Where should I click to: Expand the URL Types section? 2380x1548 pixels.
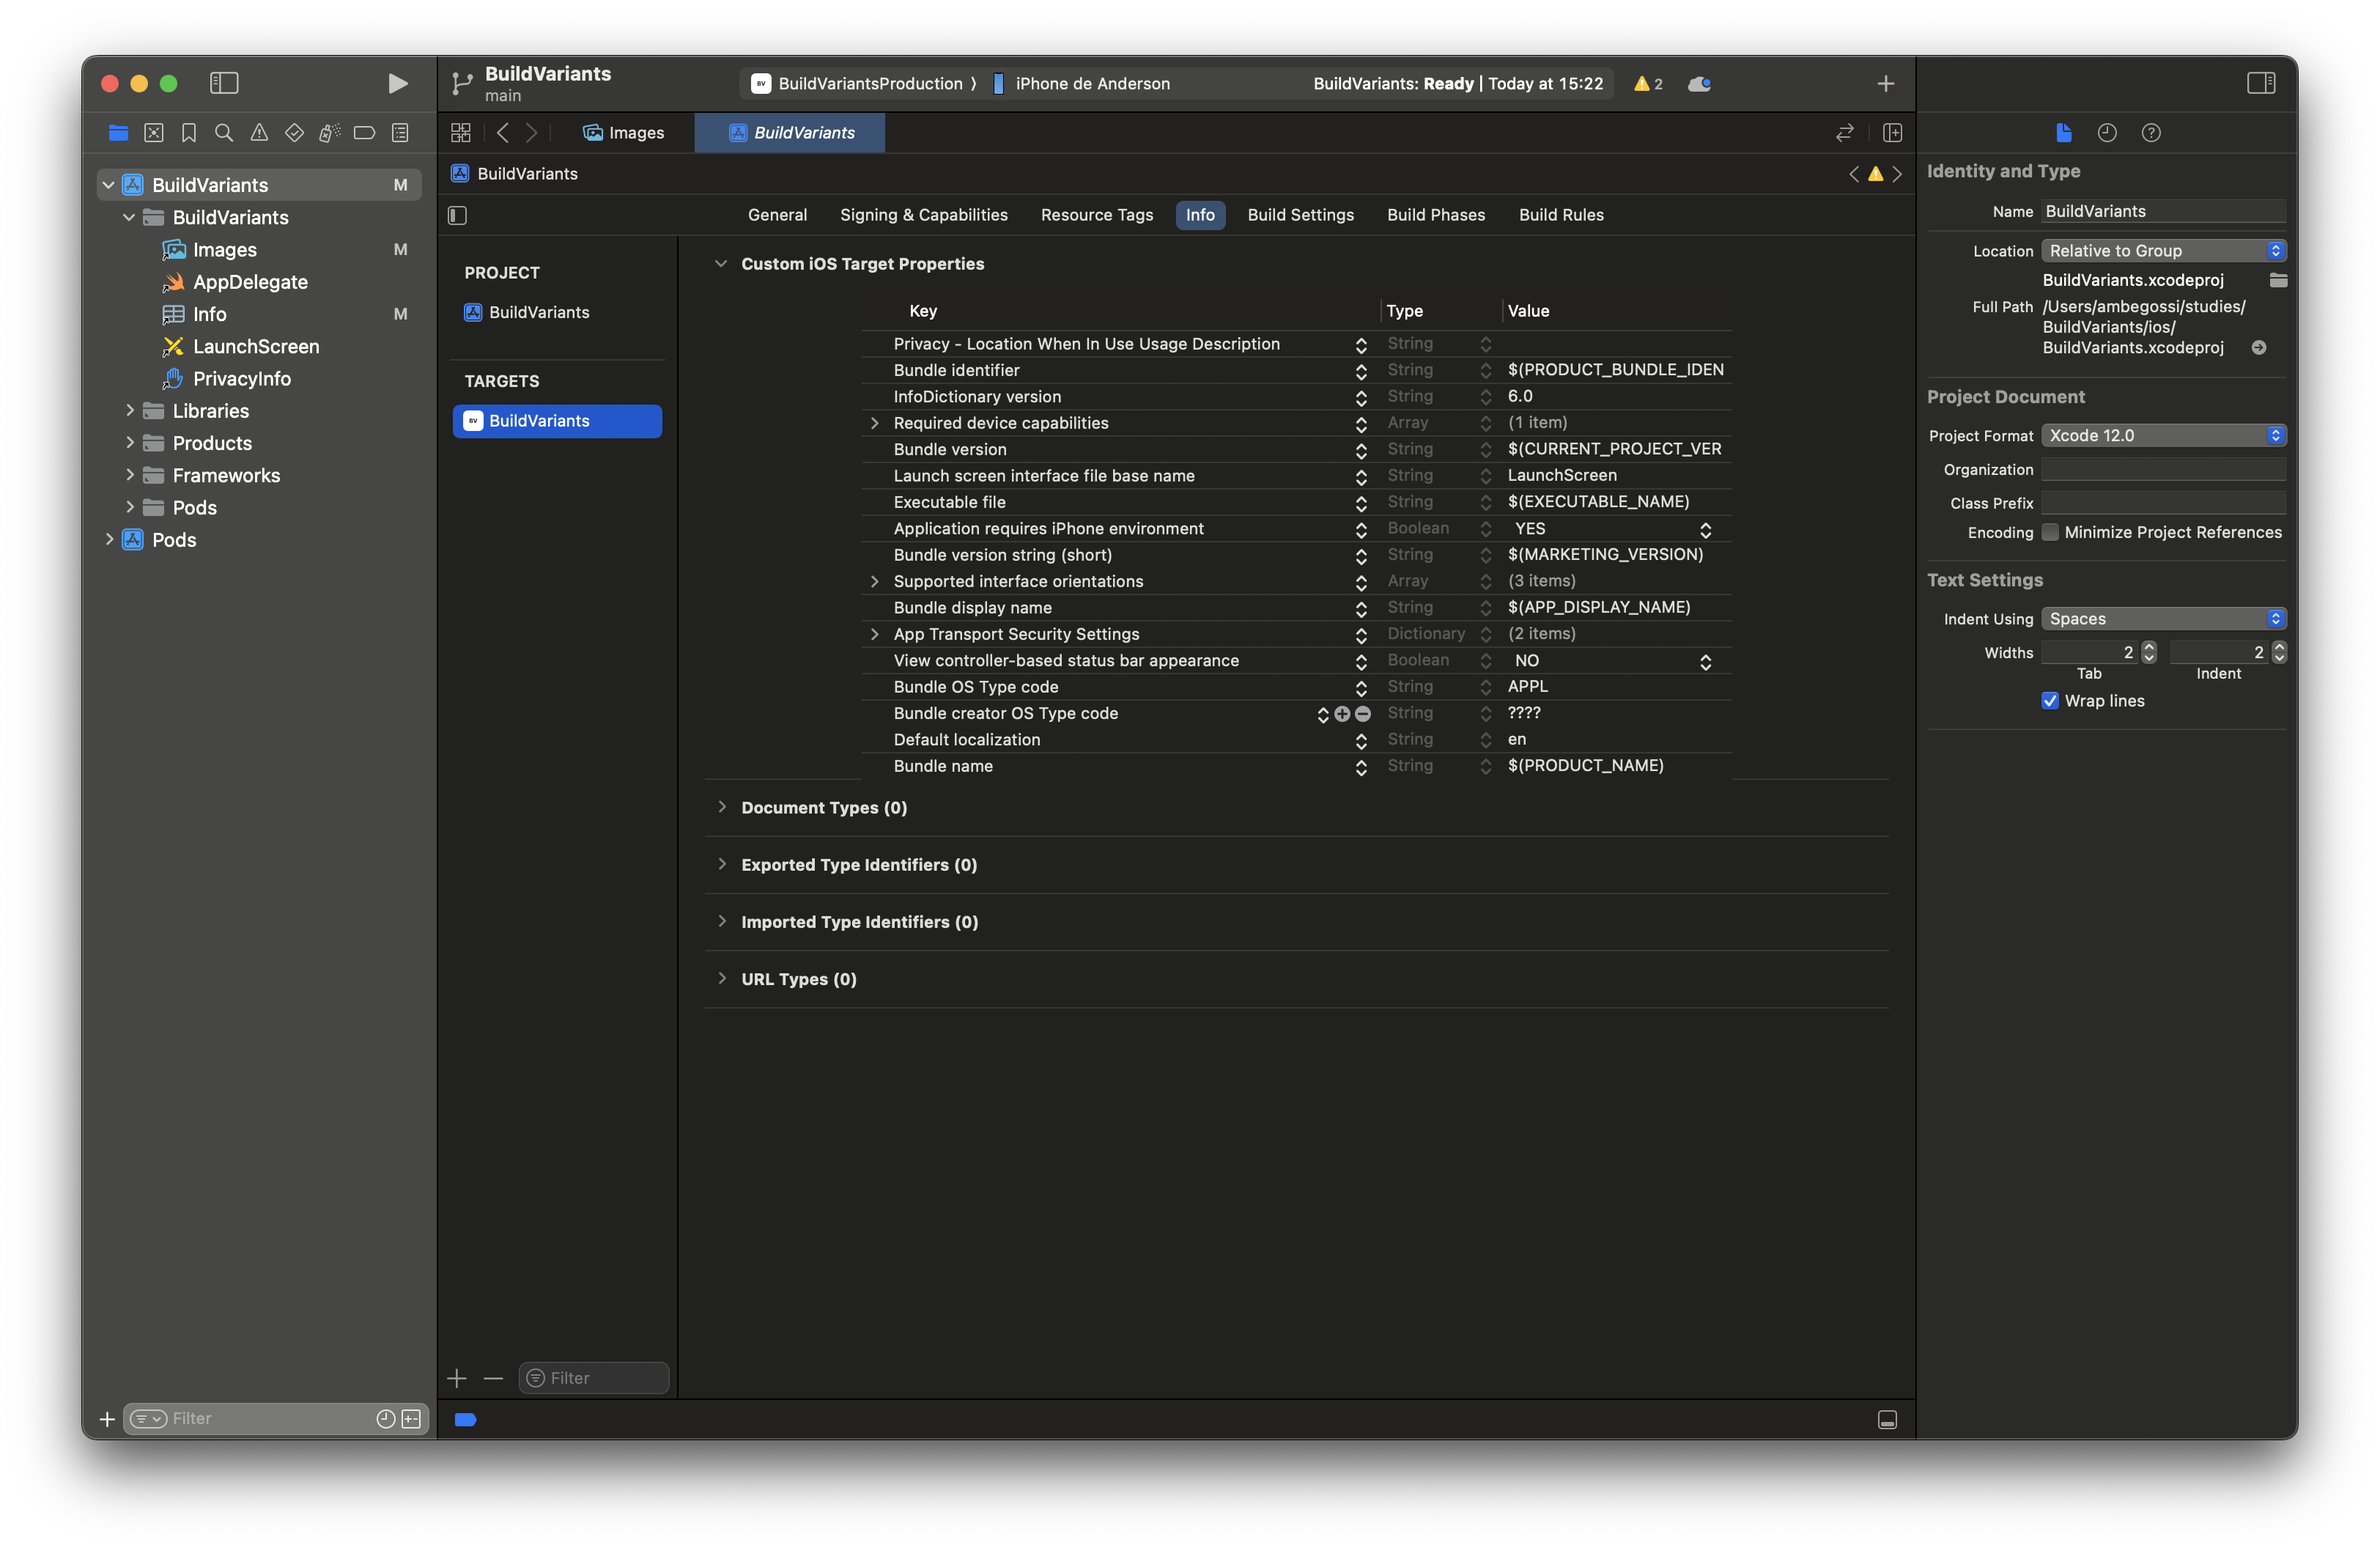(x=722, y=979)
